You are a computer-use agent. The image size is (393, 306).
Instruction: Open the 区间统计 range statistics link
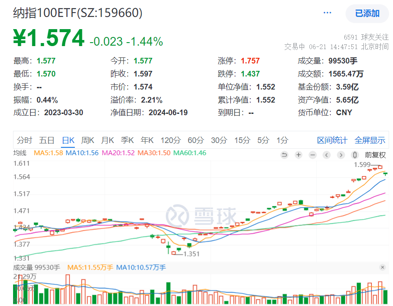[x=332, y=140]
